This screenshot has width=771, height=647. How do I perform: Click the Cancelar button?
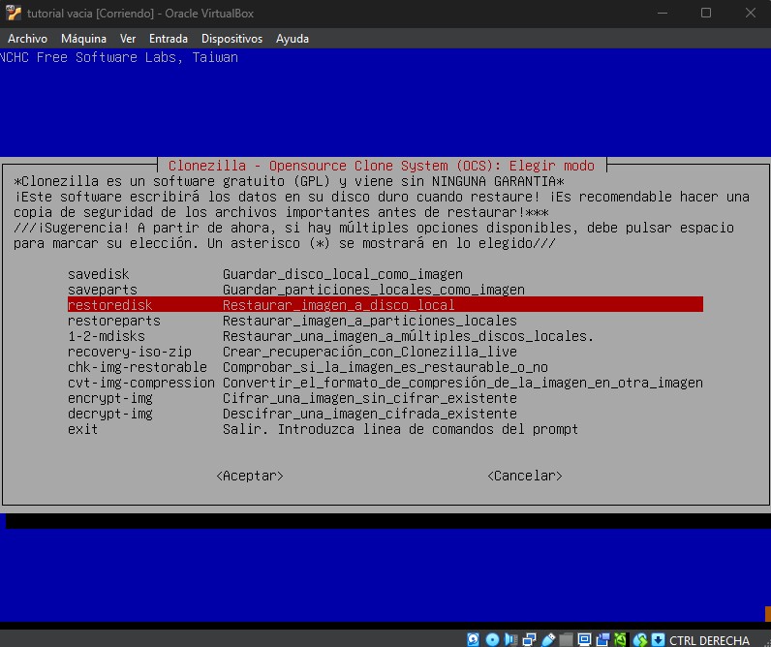pos(525,476)
